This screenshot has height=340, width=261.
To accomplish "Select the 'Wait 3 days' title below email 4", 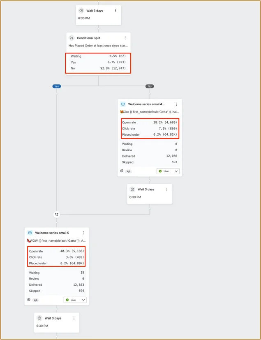I will 146,189.
